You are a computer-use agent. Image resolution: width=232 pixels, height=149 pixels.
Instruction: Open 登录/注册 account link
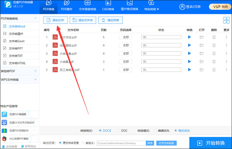190,7
